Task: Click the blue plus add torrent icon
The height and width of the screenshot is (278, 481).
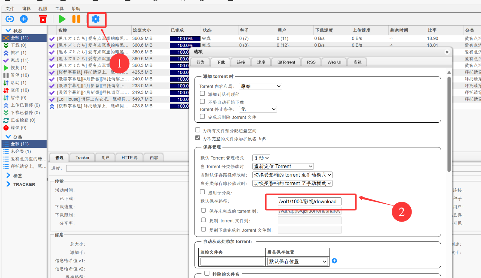Action: (24, 19)
